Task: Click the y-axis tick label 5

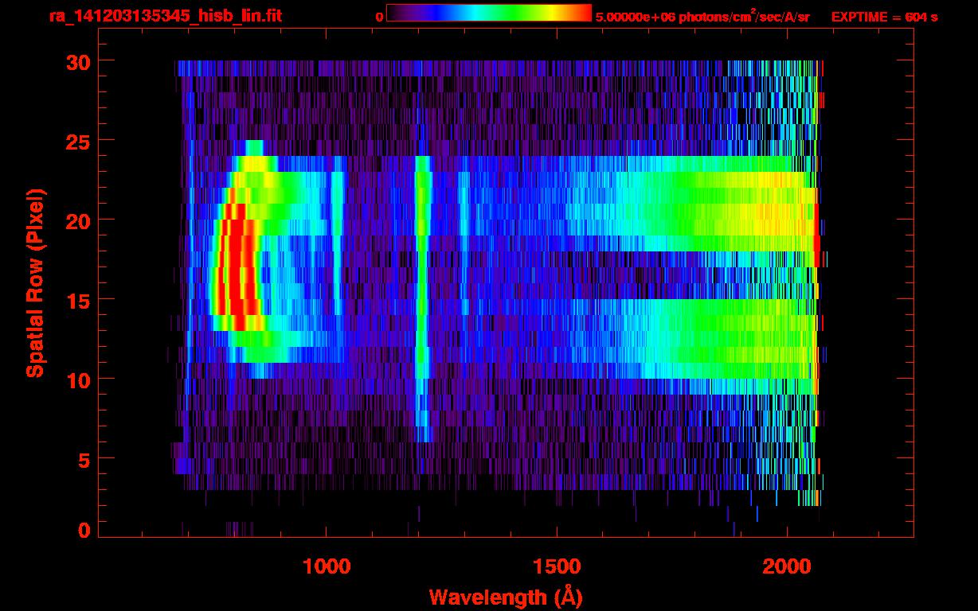Action: click(84, 459)
